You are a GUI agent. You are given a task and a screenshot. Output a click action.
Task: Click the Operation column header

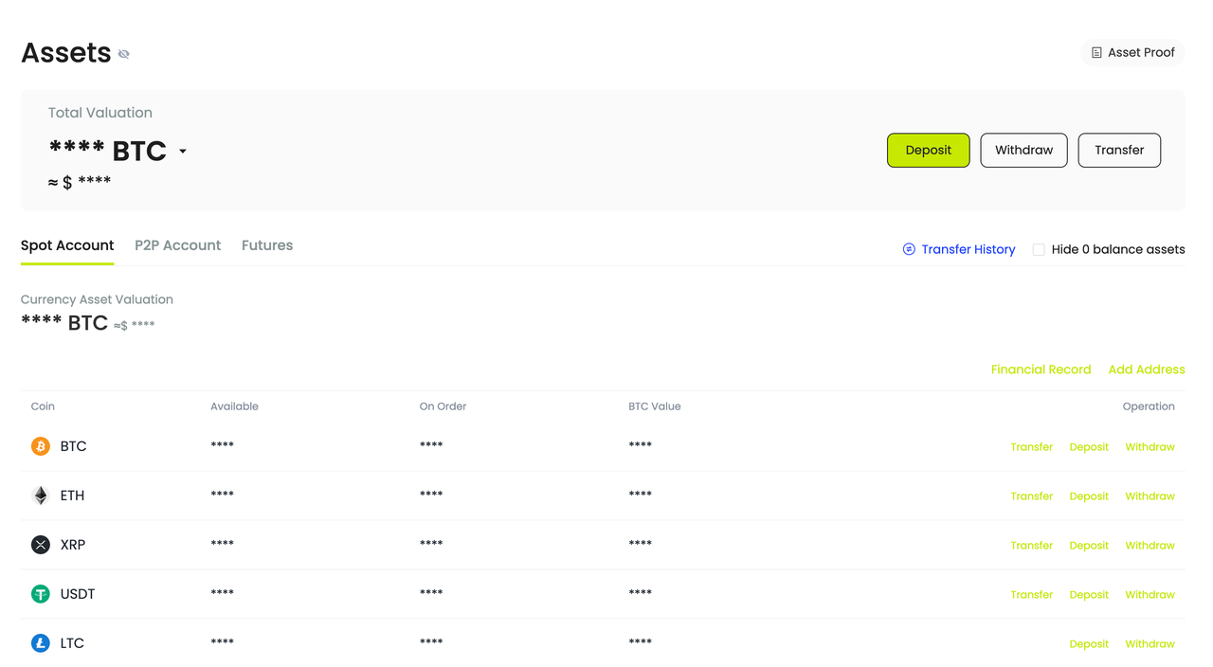click(x=1149, y=406)
